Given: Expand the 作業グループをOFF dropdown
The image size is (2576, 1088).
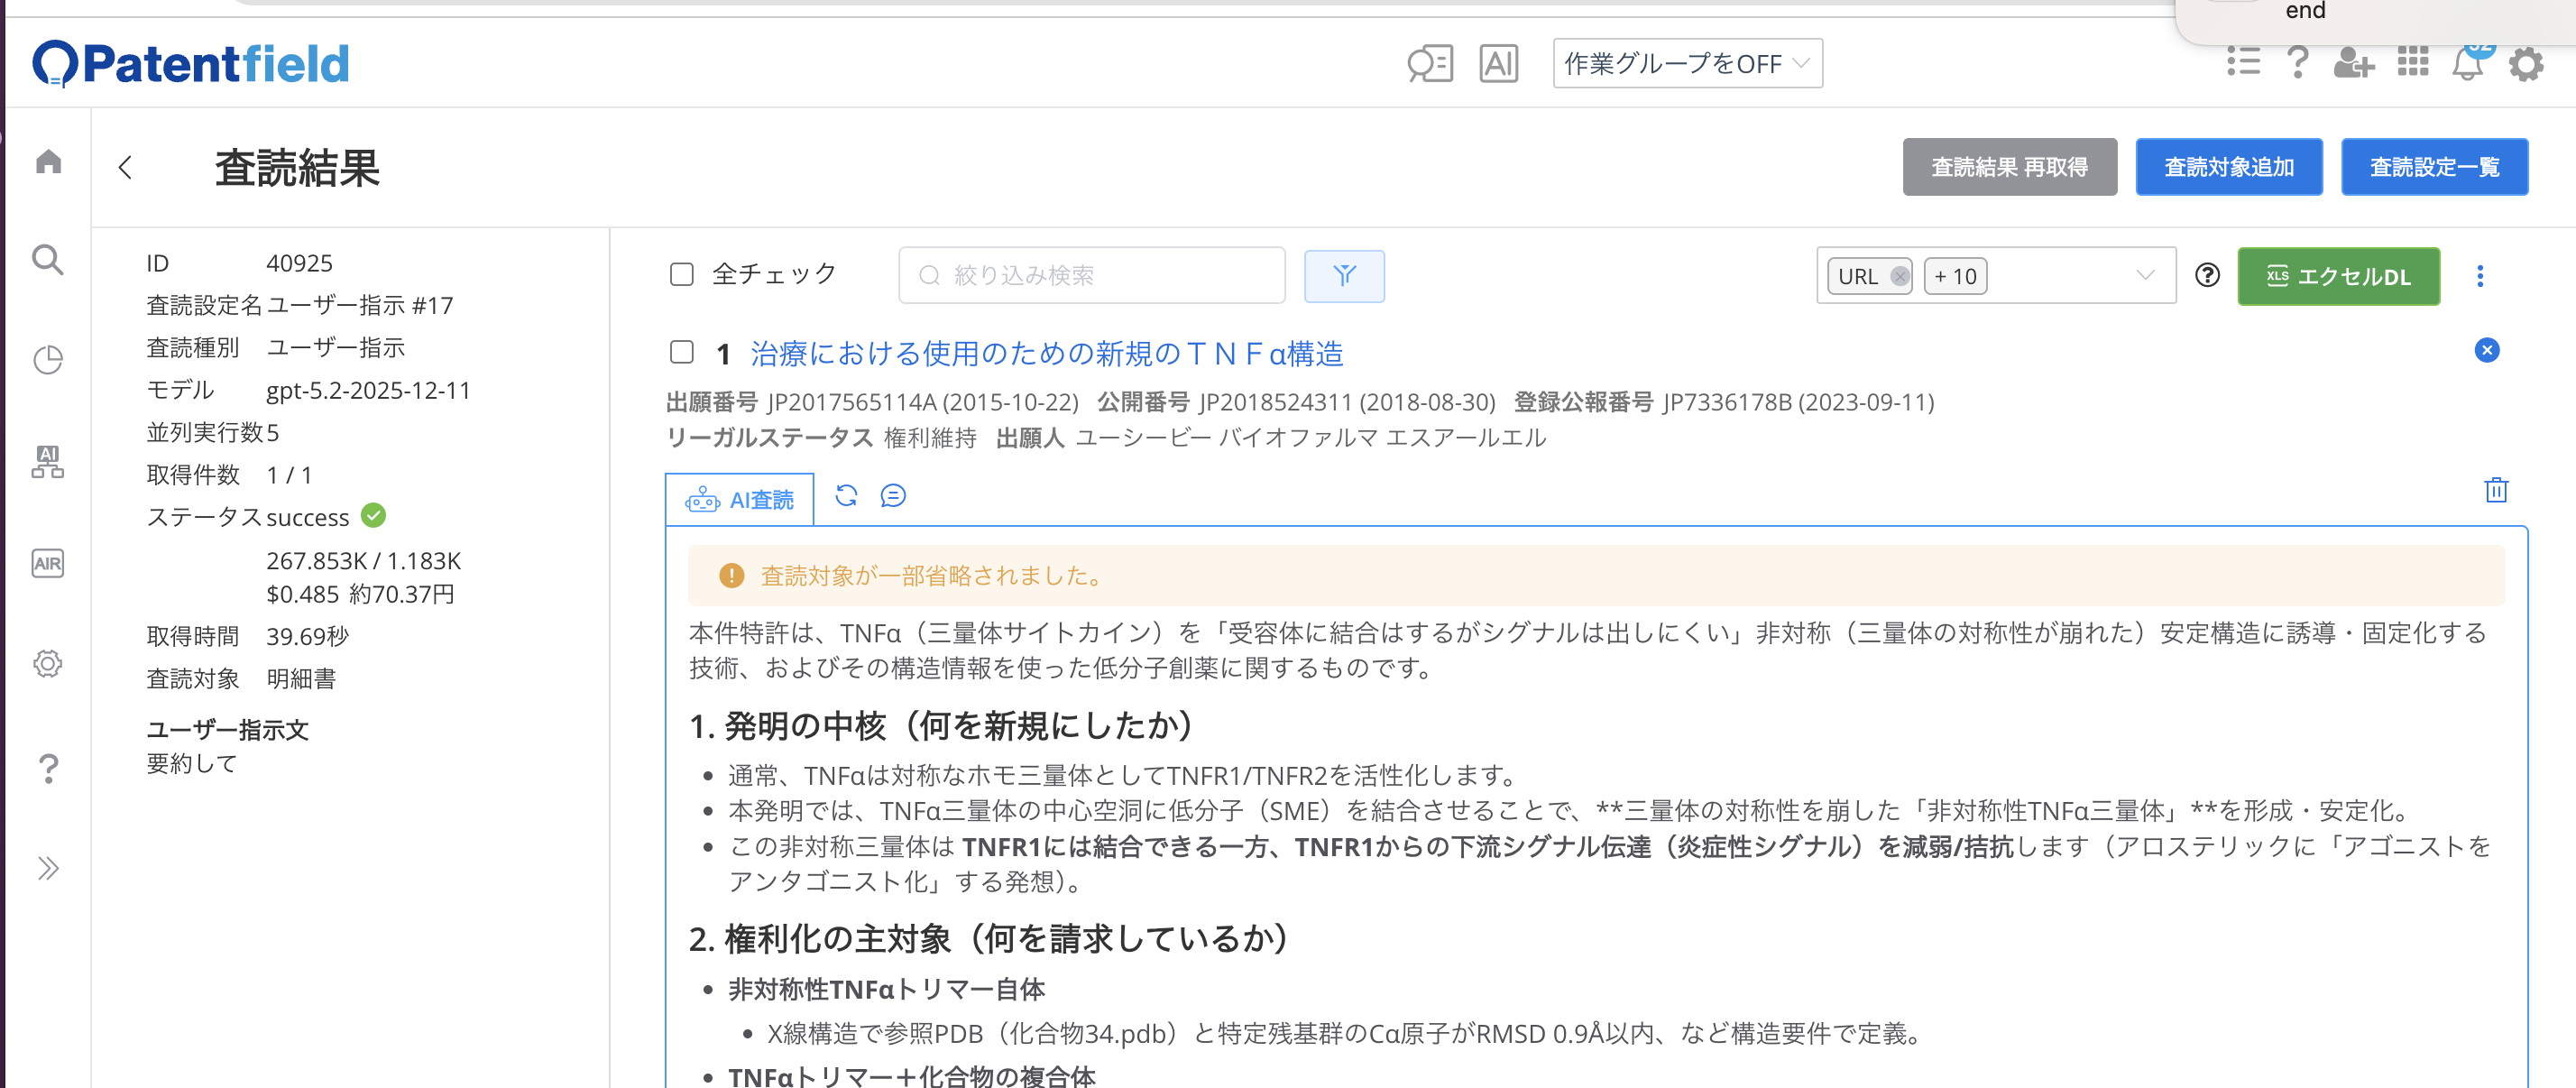Looking at the screenshot, I should pos(1686,64).
